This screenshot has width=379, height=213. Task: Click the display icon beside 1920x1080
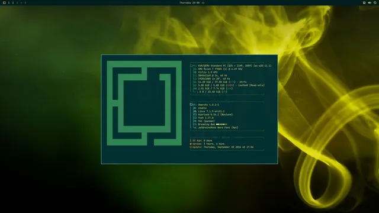pyautogui.click(x=195, y=79)
